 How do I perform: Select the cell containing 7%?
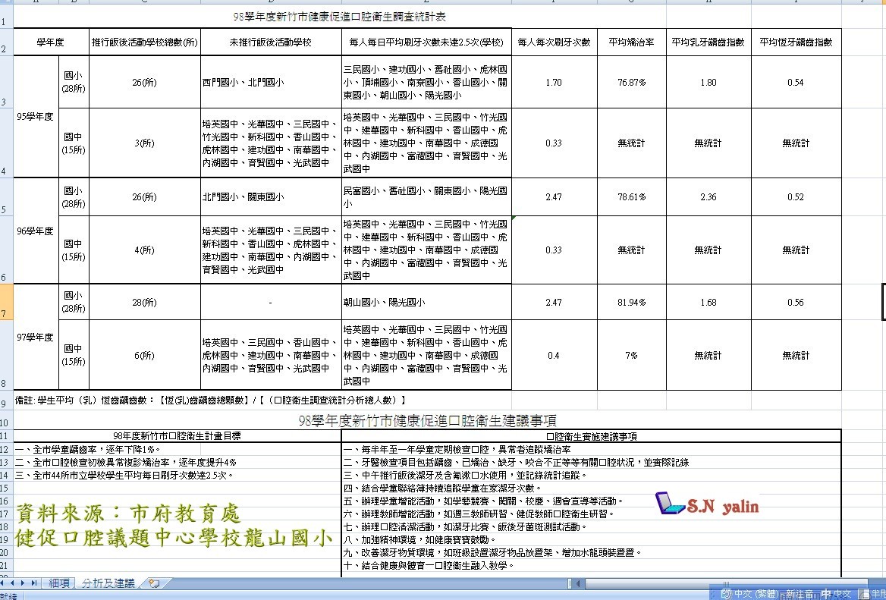pos(632,355)
